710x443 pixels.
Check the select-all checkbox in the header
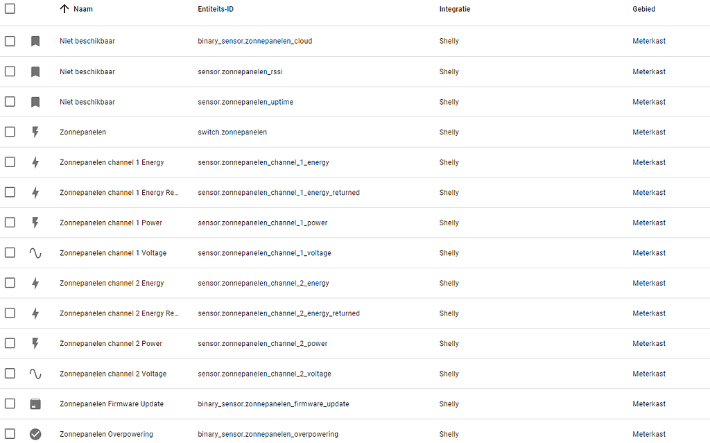(10, 8)
